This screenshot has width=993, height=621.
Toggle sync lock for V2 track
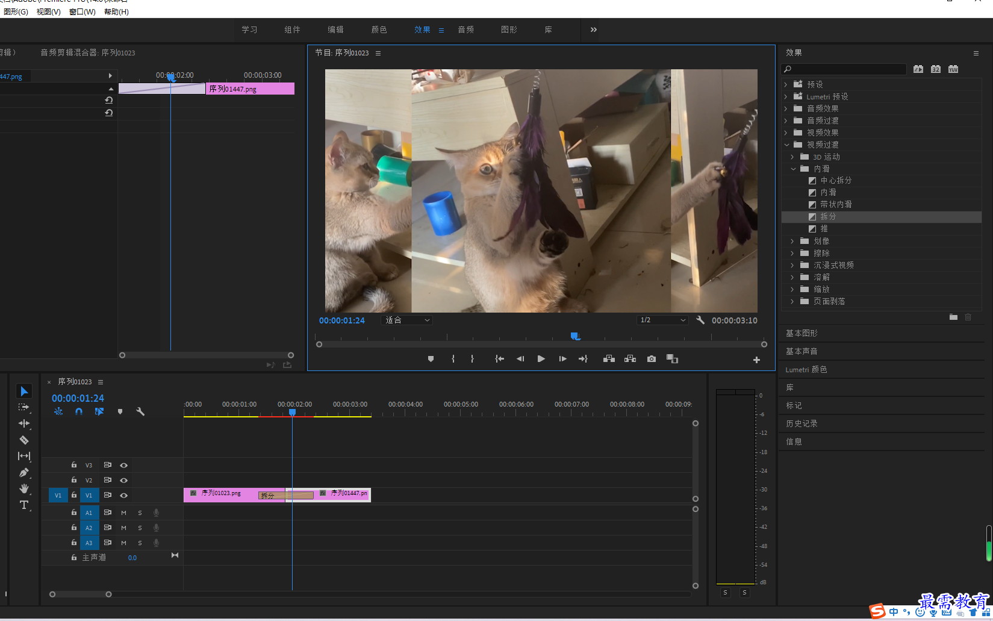point(107,480)
